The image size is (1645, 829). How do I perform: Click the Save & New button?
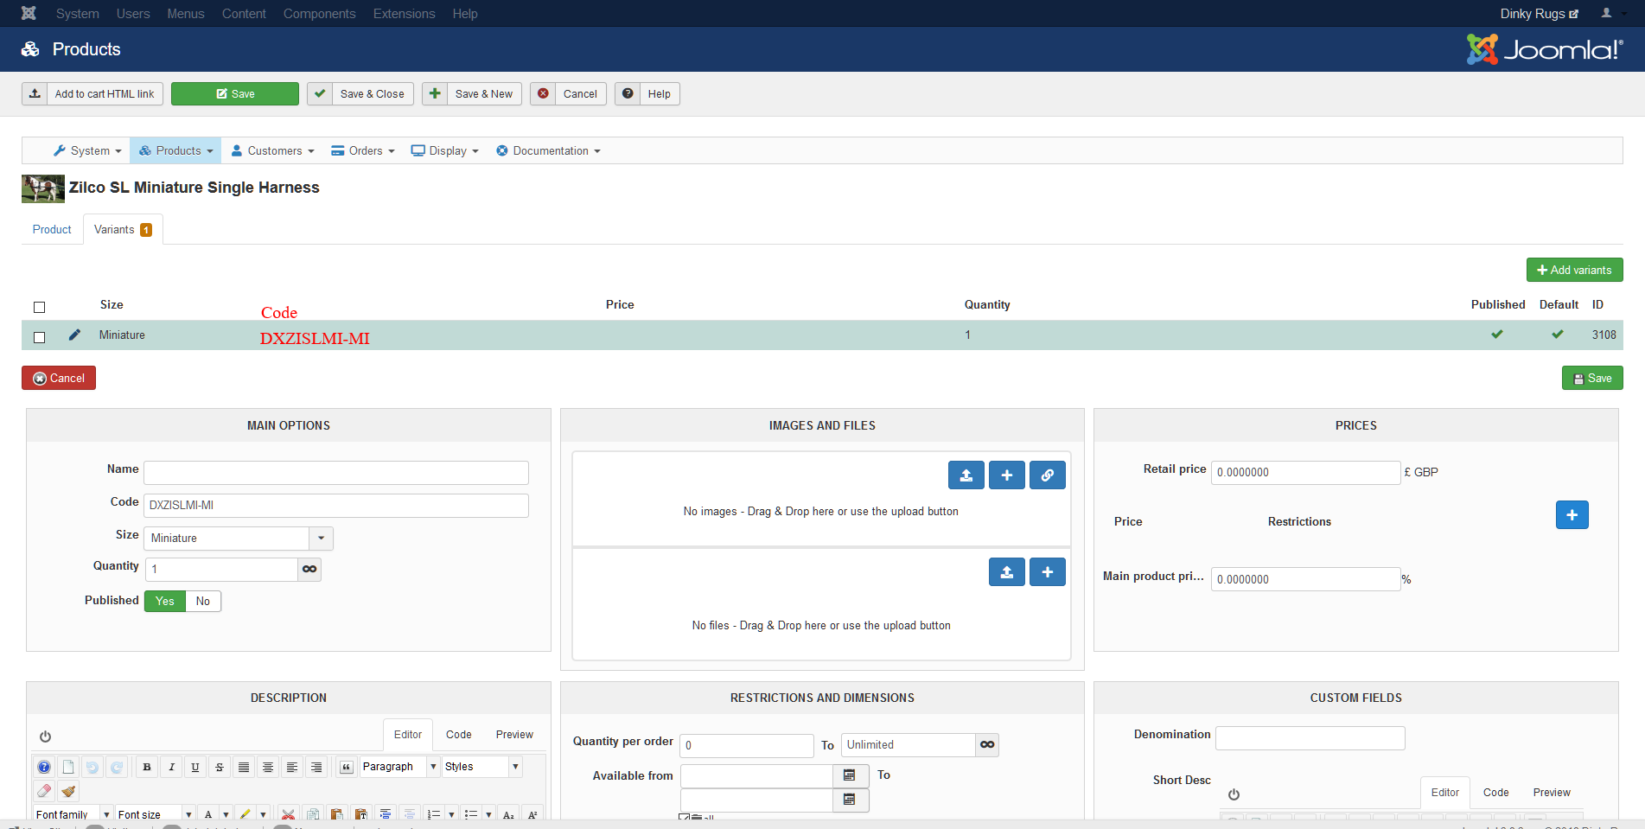point(472,93)
